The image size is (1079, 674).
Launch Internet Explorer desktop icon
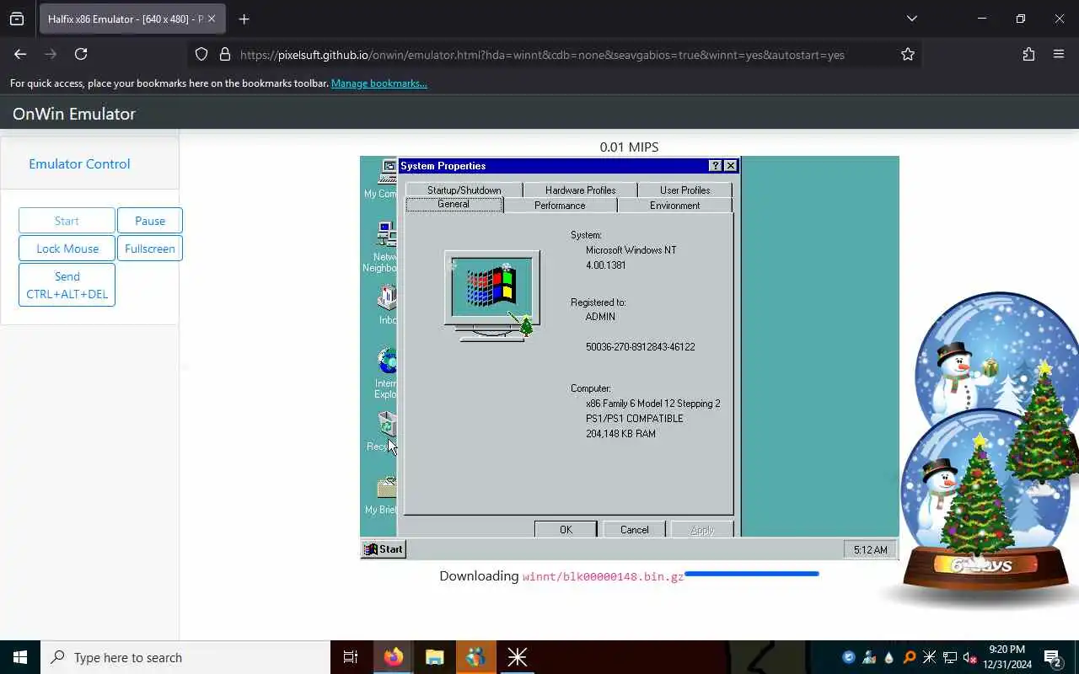tap(385, 373)
